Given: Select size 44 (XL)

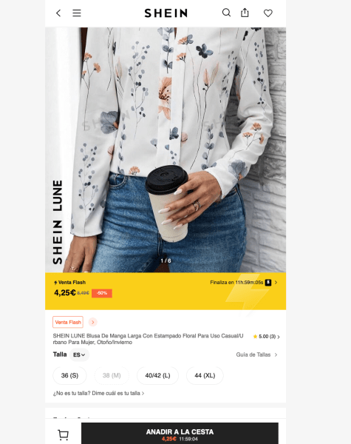Looking at the screenshot, I should [205, 375].
